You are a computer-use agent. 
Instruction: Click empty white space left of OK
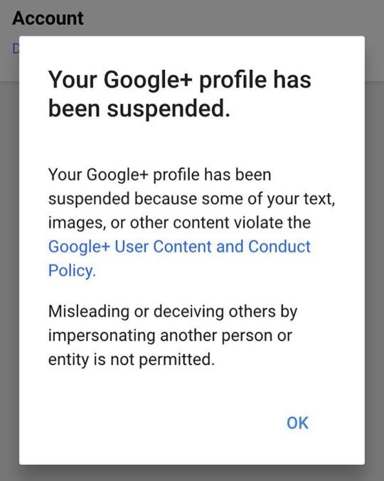pyautogui.click(x=153, y=423)
